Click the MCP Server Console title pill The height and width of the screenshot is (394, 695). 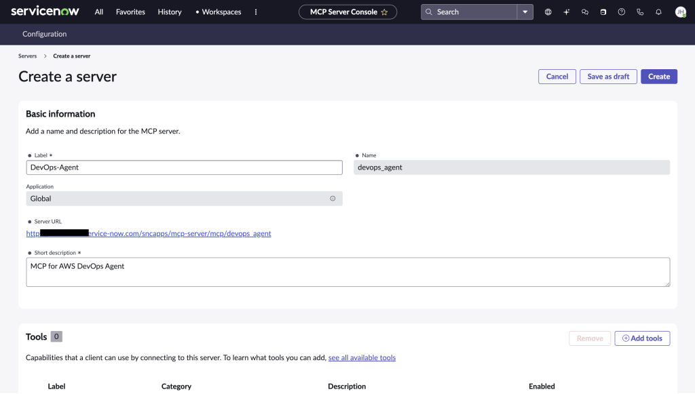348,12
